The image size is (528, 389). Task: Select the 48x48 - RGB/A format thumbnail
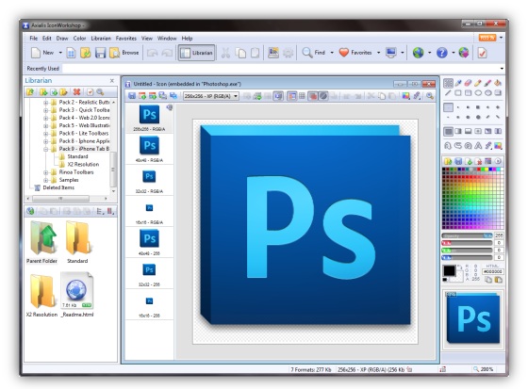pos(149,149)
